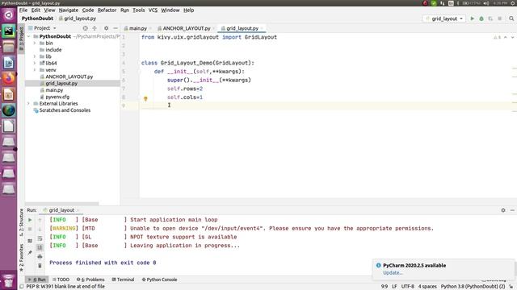Click Python 3.8 interpreter in the status bar
Image resolution: width=517 pixels, height=290 pixels.
(x=473, y=287)
